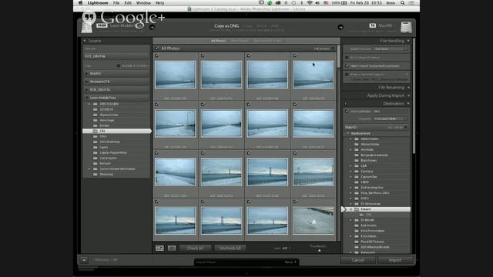Click the Import button
The width and height of the screenshot is (493, 277).
pos(395,260)
